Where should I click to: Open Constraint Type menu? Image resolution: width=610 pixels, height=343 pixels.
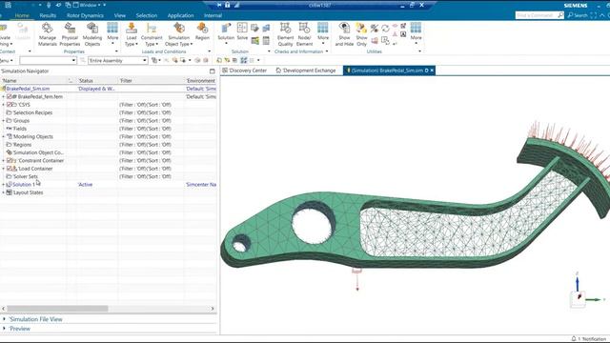pos(152,34)
